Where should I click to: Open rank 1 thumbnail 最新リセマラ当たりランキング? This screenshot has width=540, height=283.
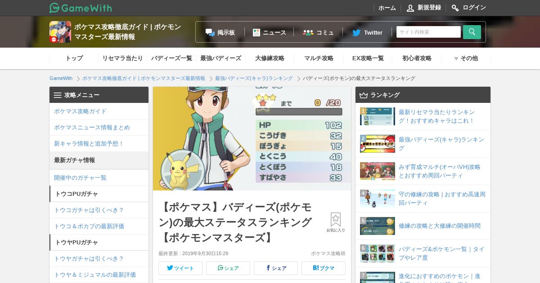coord(378,116)
